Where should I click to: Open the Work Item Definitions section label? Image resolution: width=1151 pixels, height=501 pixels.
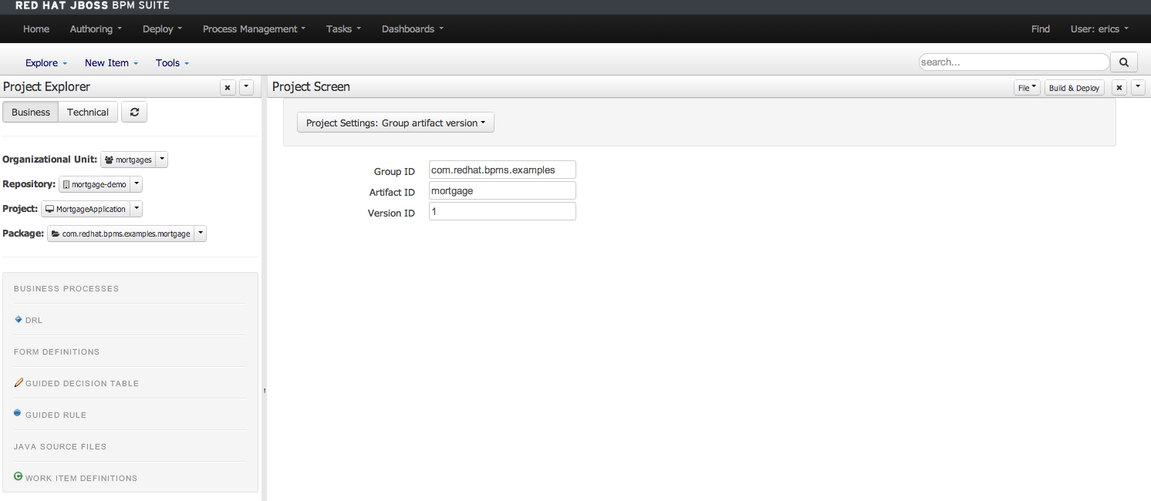[x=81, y=478]
